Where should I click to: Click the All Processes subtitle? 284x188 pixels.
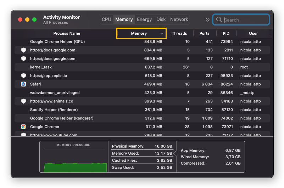click(x=56, y=22)
